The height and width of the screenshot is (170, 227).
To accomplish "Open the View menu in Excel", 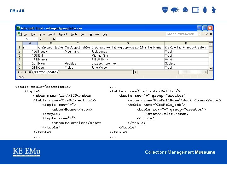I will coord(42,34).
